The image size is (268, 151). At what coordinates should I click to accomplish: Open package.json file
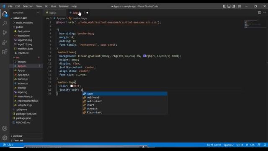tap(23, 118)
